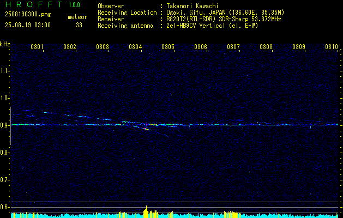
Task: Click the 0308 time marker
Action: point(266,46)
